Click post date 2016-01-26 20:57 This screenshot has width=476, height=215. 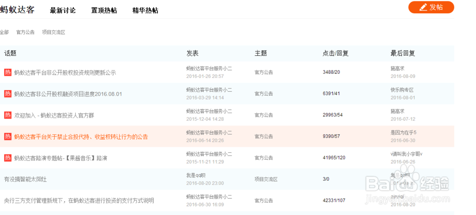pyautogui.click(x=205, y=77)
